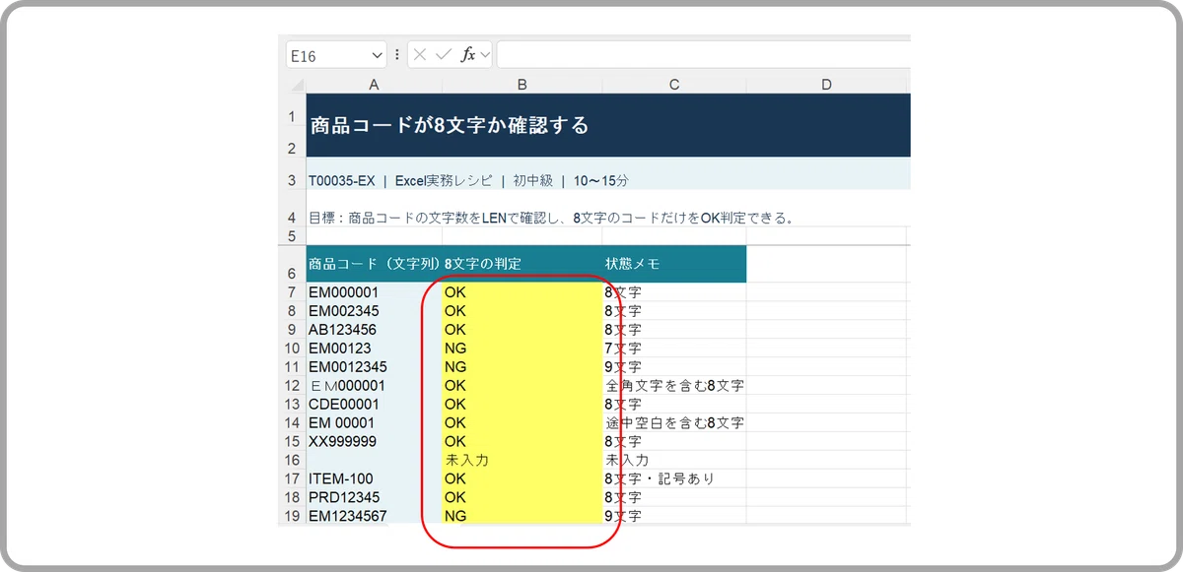Select cell EM000001 in row 7
1183x572 pixels.
[374, 292]
